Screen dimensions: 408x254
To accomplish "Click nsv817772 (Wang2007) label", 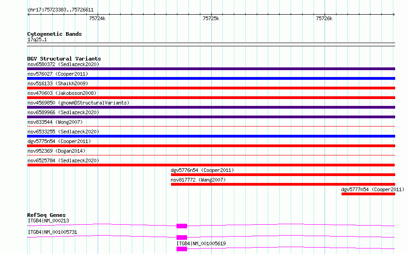I will coord(198,180).
